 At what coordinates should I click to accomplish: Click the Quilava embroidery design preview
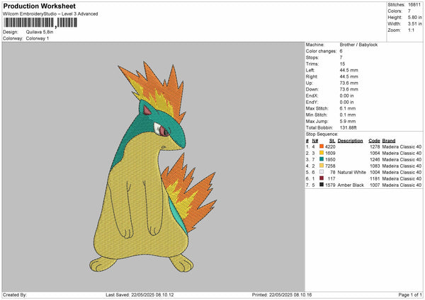[x=153, y=167]
